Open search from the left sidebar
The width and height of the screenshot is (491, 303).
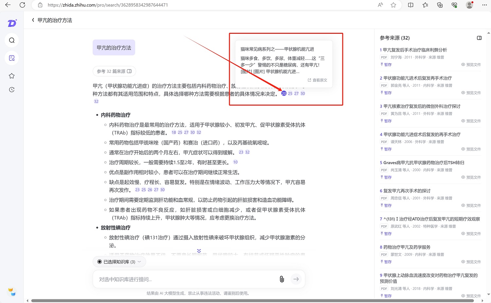pos(12,40)
